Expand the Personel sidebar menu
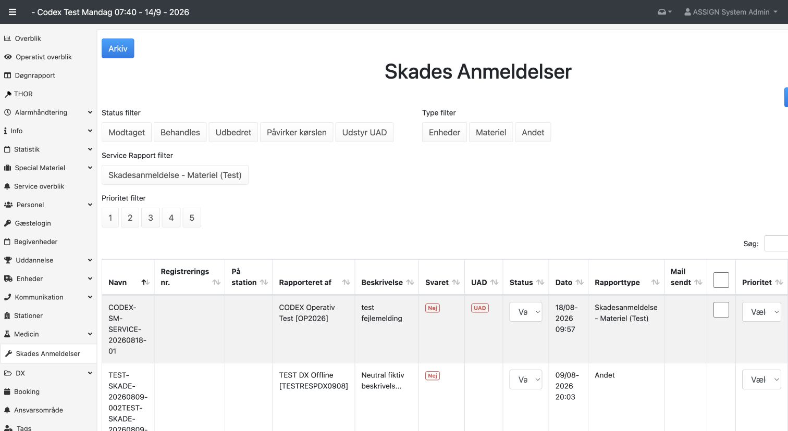Viewport: 788px width, 431px height. pyautogui.click(x=48, y=205)
